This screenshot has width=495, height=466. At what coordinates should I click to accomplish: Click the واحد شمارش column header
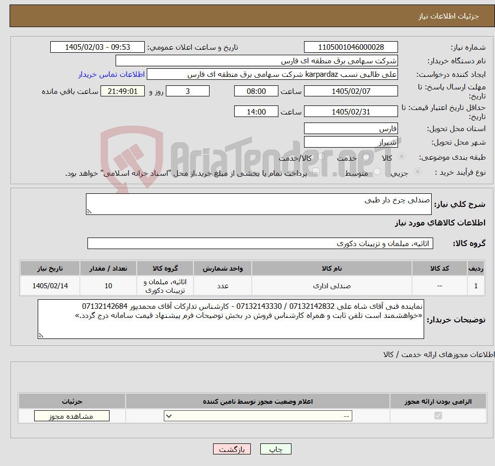tap(223, 268)
